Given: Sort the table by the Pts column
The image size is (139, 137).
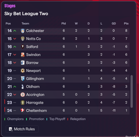Looking at the screenshot, I should click(126, 23).
